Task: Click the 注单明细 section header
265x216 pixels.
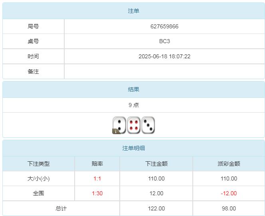Action: [133, 148]
